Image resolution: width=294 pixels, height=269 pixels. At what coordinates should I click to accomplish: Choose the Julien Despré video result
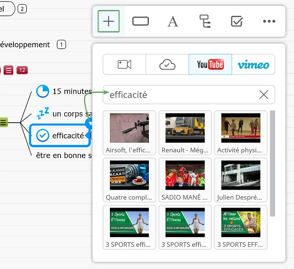241,180
